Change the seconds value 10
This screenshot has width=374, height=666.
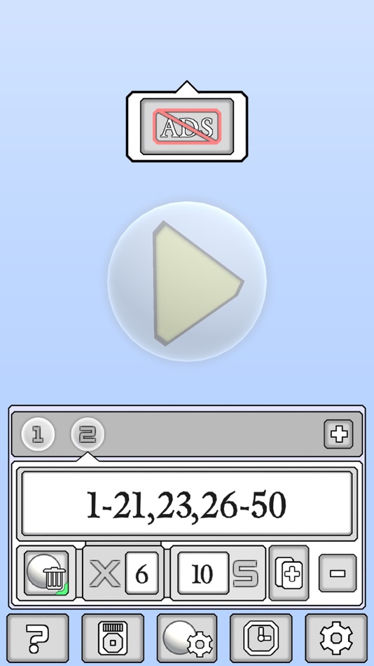pyautogui.click(x=202, y=573)
